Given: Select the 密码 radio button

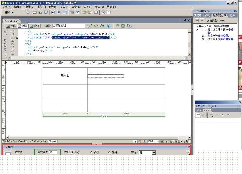Looking at the screenshot, I should pyautogui.click(x=110, y=153).
